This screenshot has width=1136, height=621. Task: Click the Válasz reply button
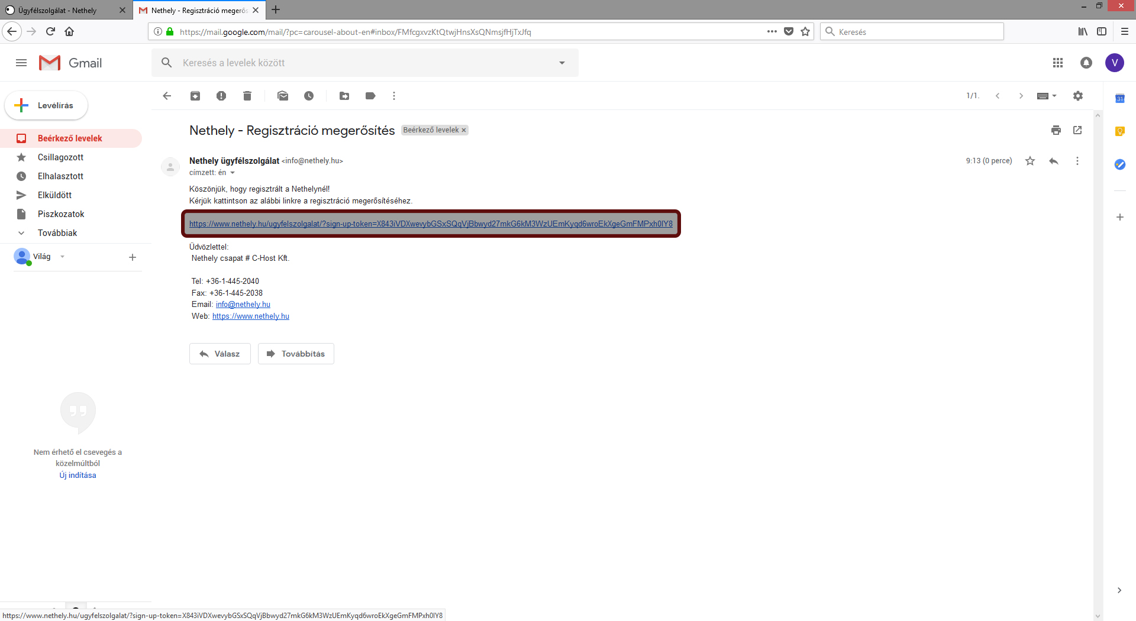point(220,354)
